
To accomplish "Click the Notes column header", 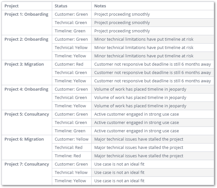I will pos(100,6).
